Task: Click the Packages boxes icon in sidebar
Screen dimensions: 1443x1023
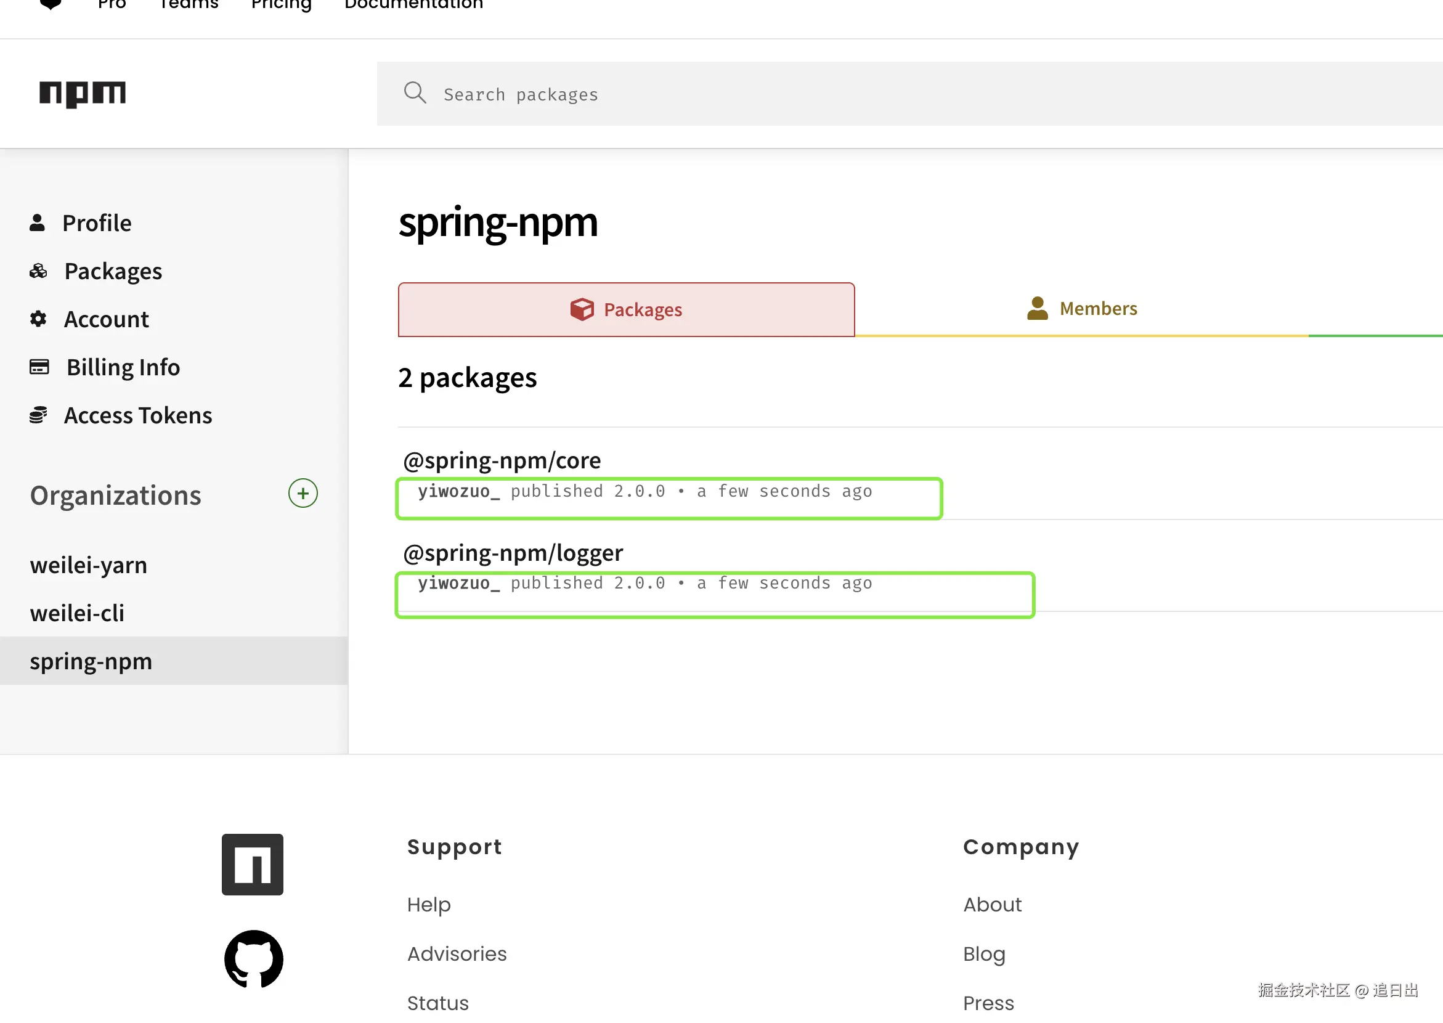Action: [38, 271]
